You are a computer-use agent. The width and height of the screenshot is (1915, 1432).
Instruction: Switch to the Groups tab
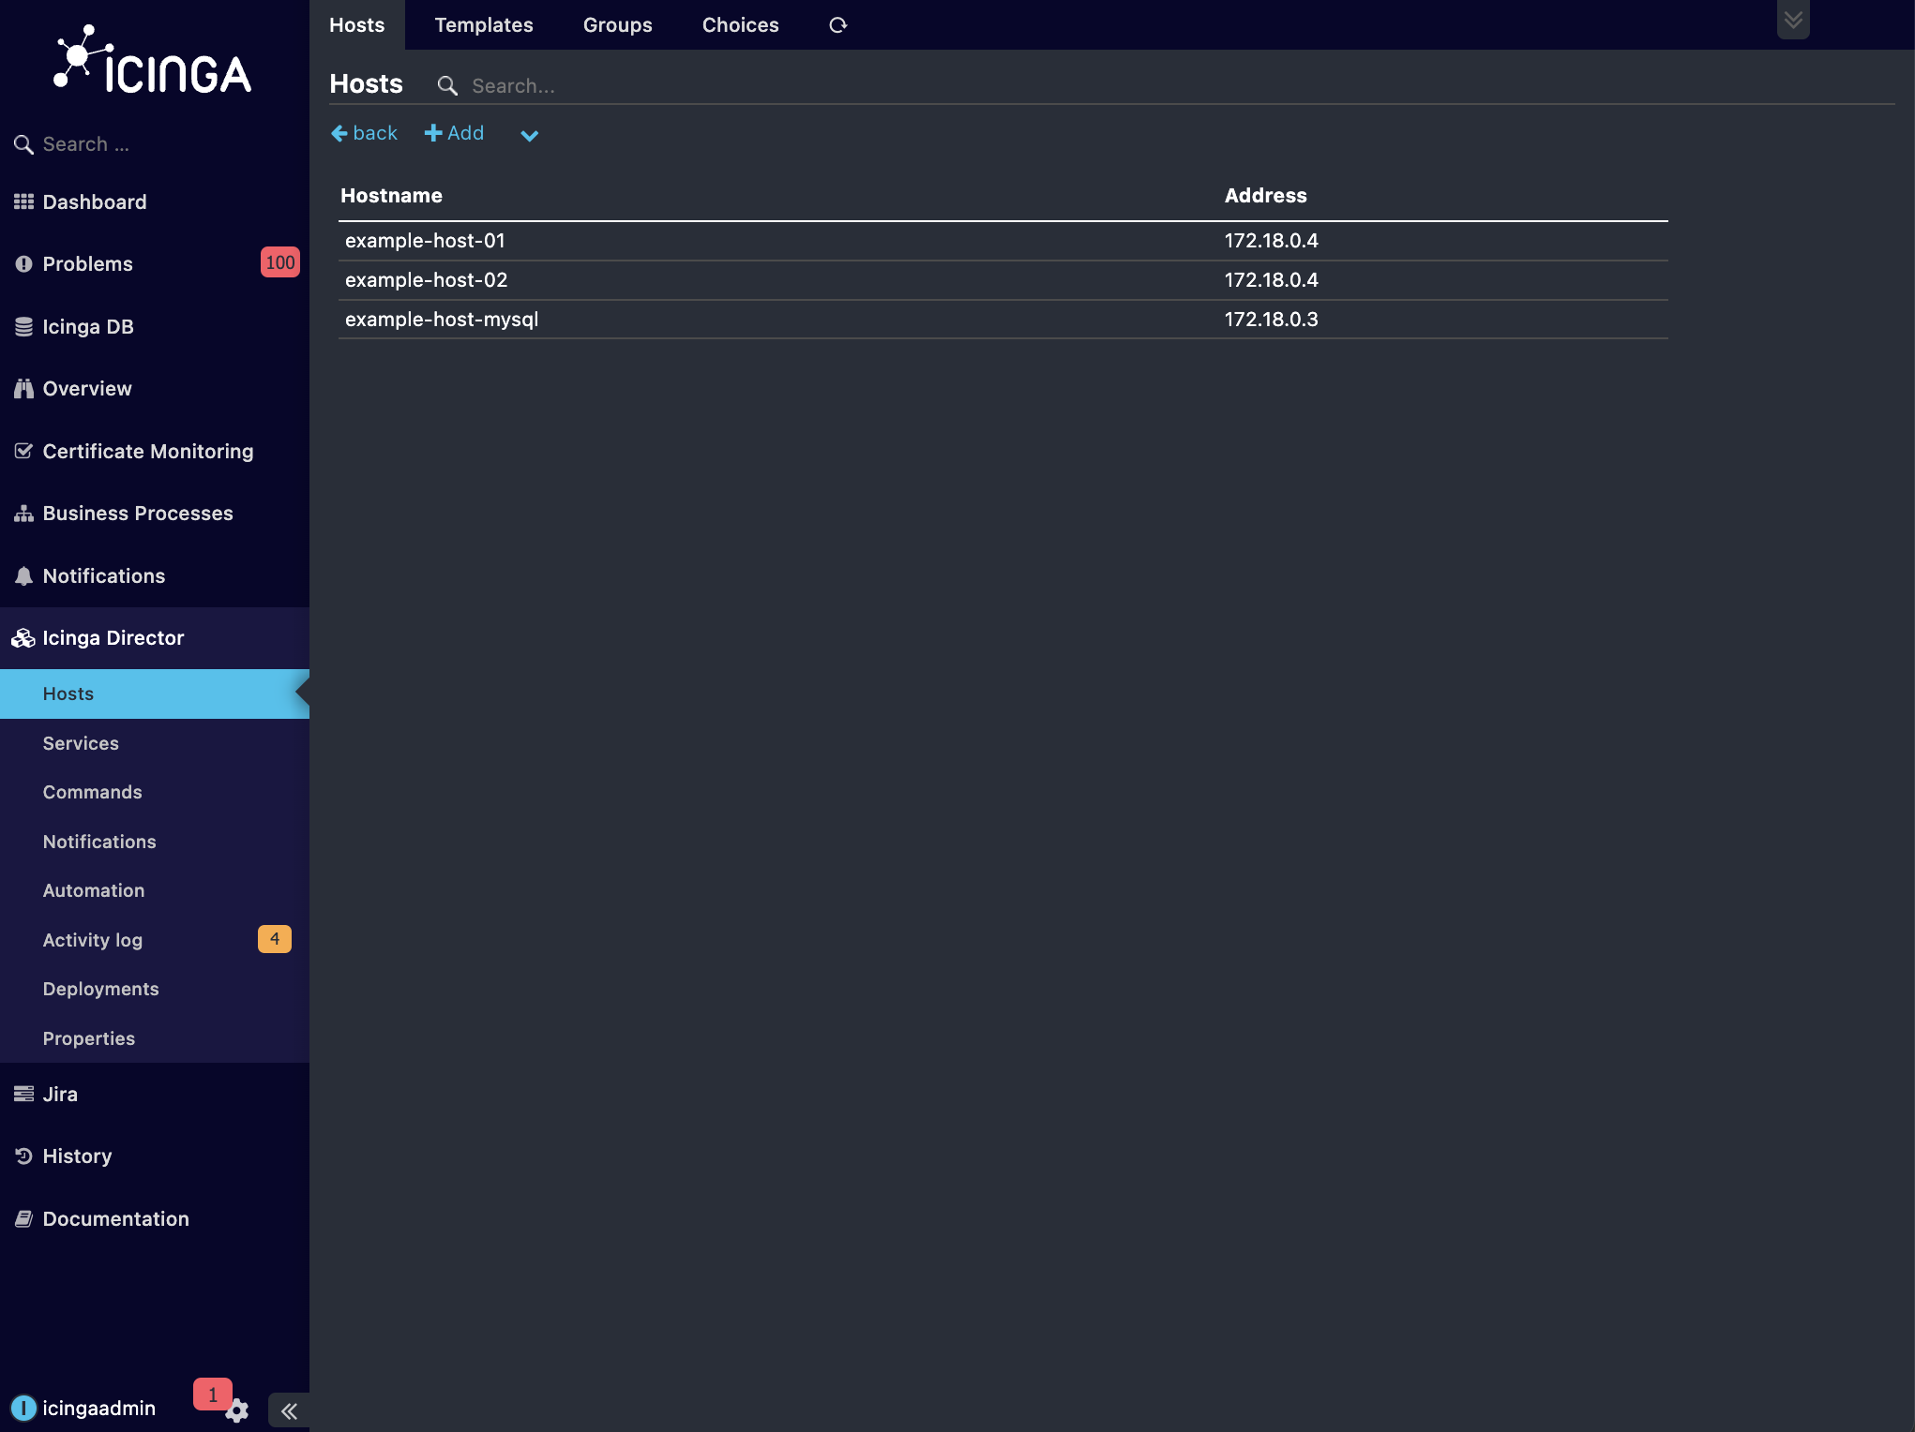click(618, 25)
